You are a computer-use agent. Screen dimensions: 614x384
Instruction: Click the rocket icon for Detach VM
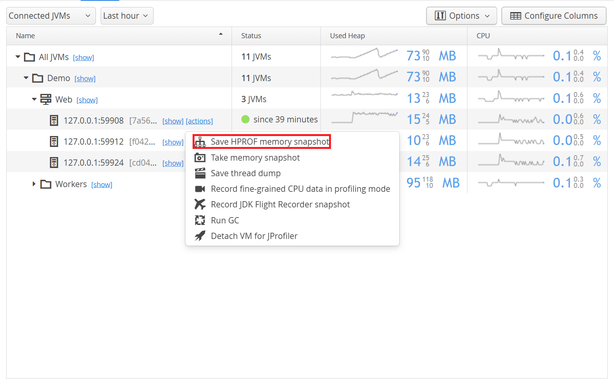click(200, 236)
